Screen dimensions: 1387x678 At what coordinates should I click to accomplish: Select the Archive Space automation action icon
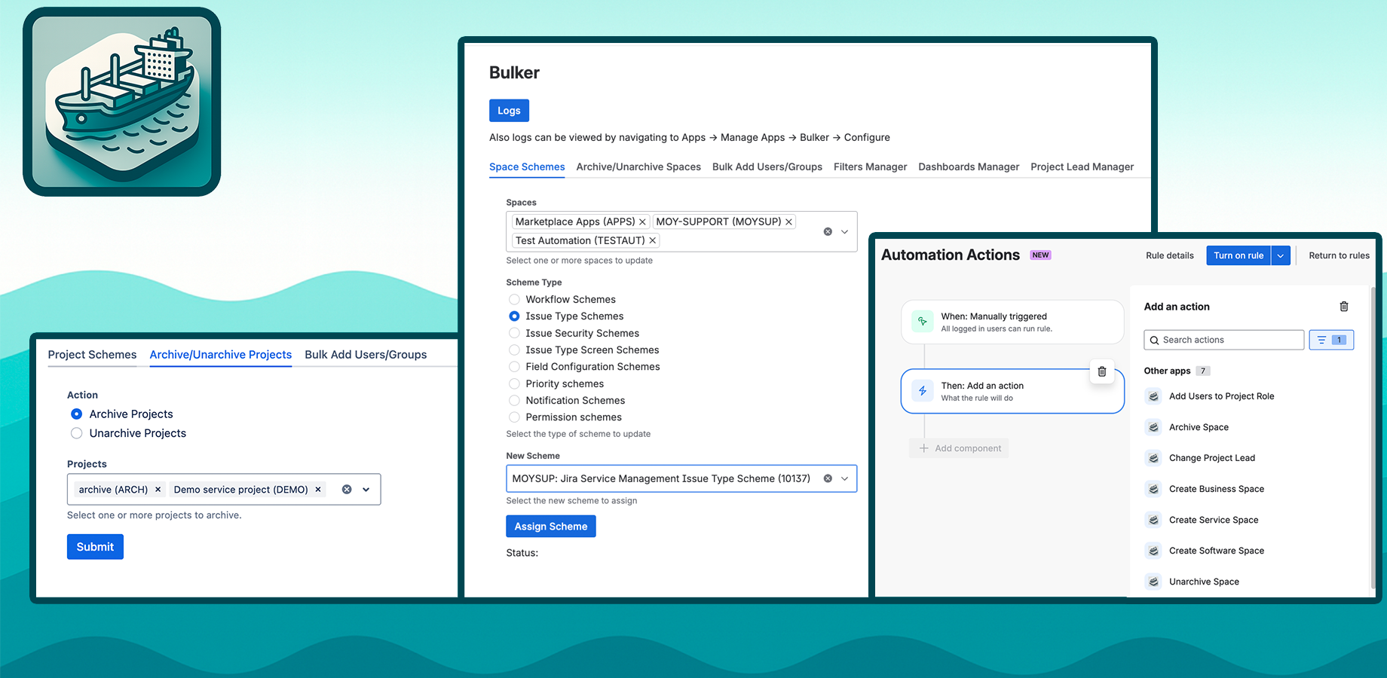(x=1153, y=427)
